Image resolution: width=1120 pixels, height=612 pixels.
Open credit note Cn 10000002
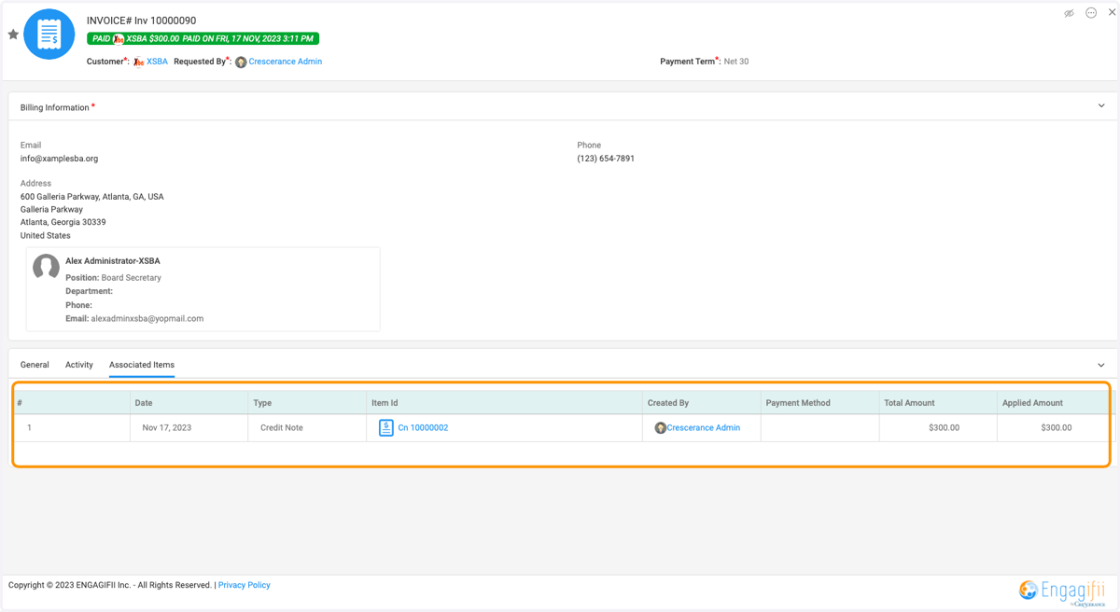tap(423, 427)
